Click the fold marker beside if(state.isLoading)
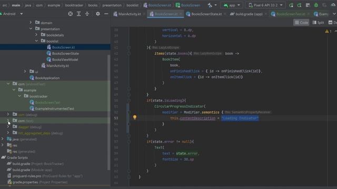 coord(128,100)
